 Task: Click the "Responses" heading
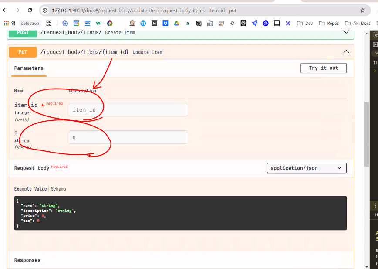pos(27,260)
